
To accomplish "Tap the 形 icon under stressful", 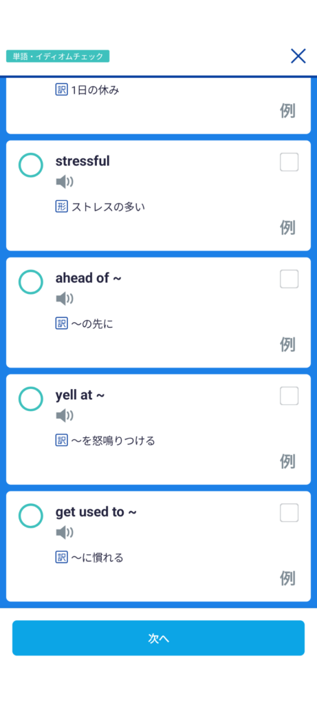I will click(x=61, y=207).
